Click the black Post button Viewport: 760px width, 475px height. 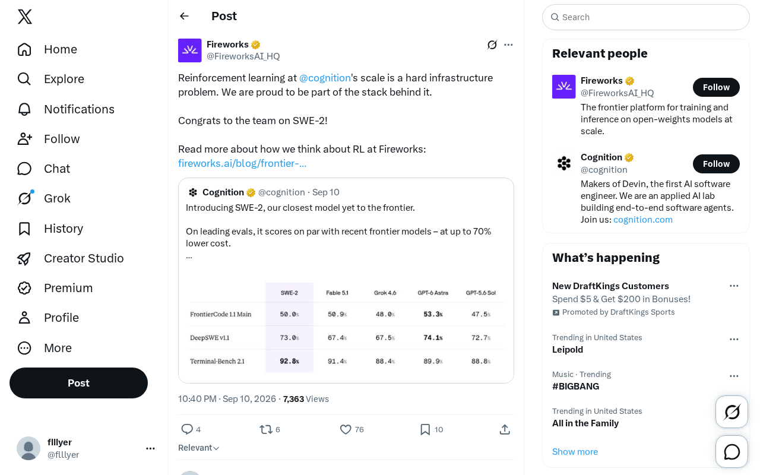[78, 383]
